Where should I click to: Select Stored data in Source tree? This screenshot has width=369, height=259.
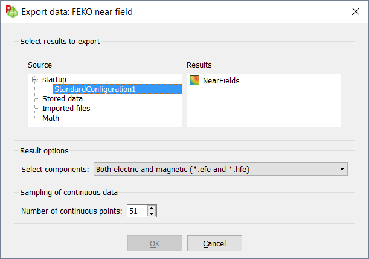[x=62, y=99]
